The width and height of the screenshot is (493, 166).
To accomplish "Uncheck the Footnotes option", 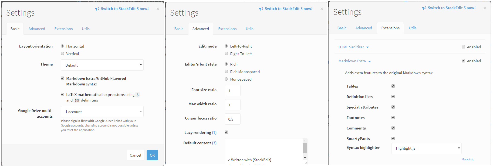I will (393, 117).
